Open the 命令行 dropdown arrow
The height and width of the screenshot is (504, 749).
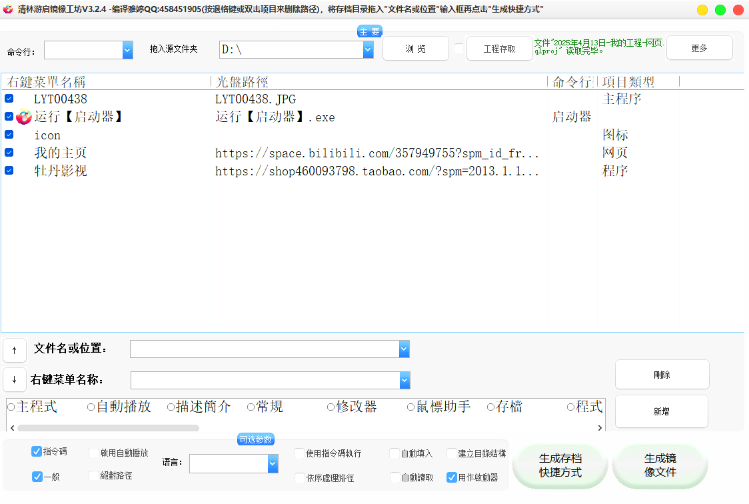[x=127, y=50]
